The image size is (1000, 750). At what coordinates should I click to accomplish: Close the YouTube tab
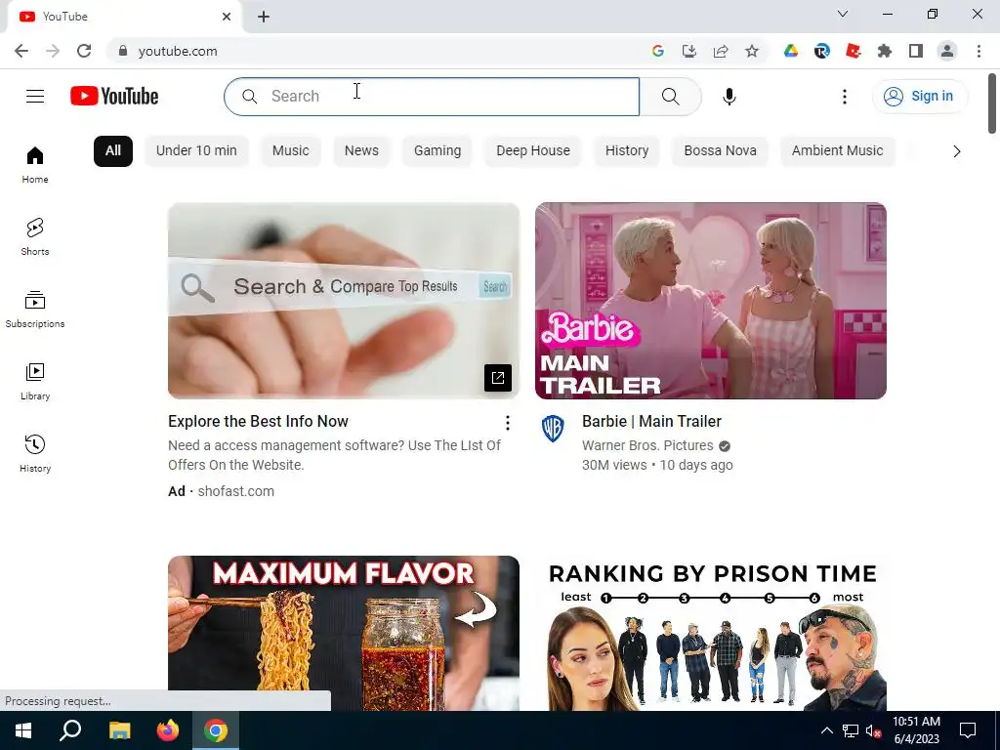(227, 17)
